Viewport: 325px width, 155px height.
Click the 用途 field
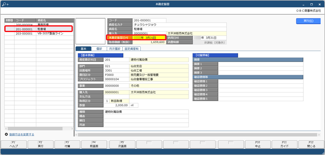[x=146, y=125]
